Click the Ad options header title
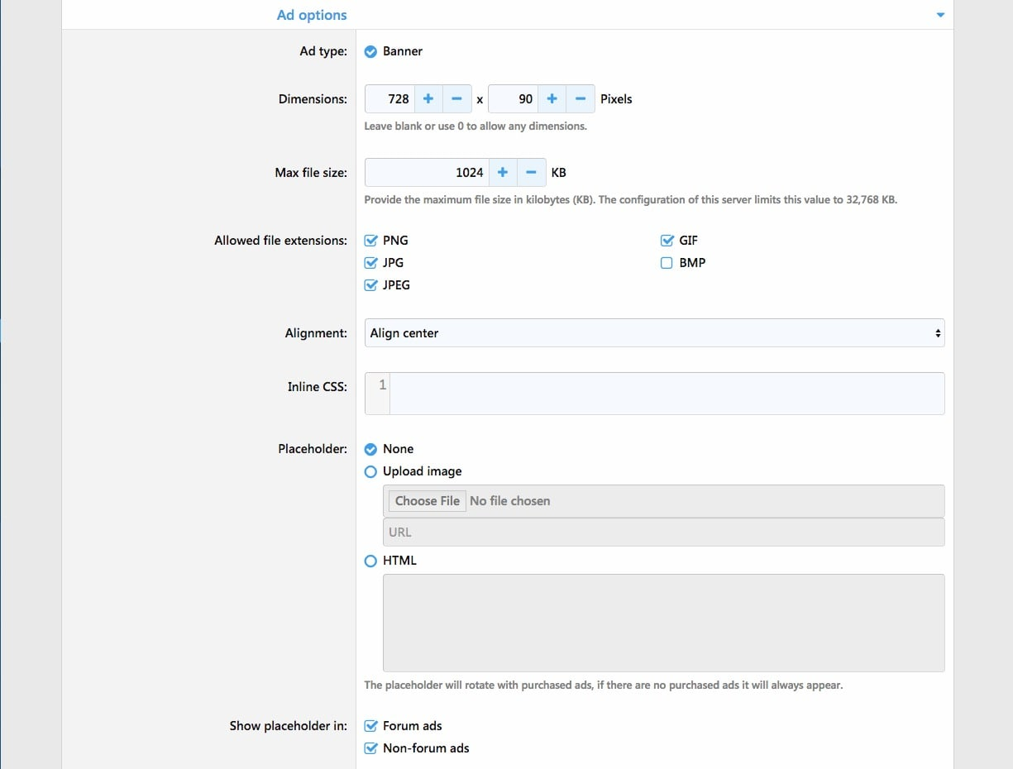Screen dimensions: 1013x769 point(312,15)
